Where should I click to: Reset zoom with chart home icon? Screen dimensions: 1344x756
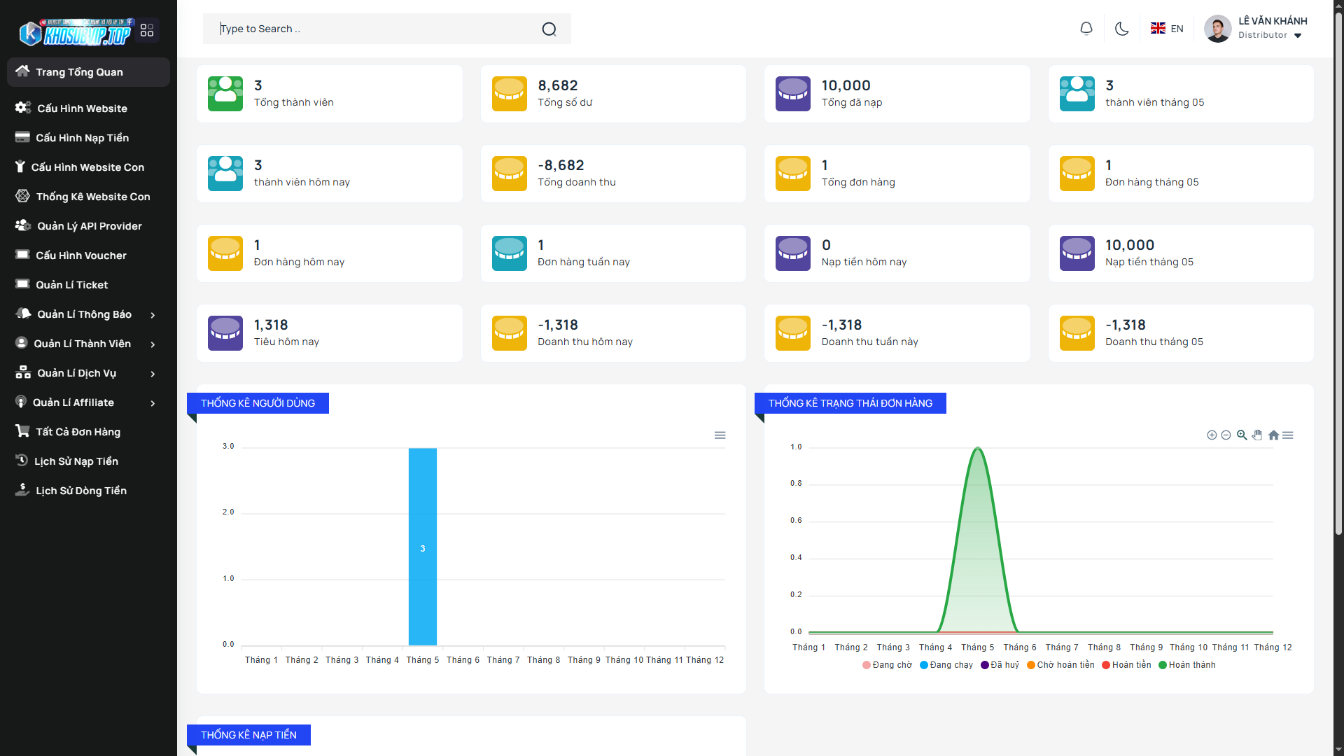pyautogui.click(x=1273, y=435)
